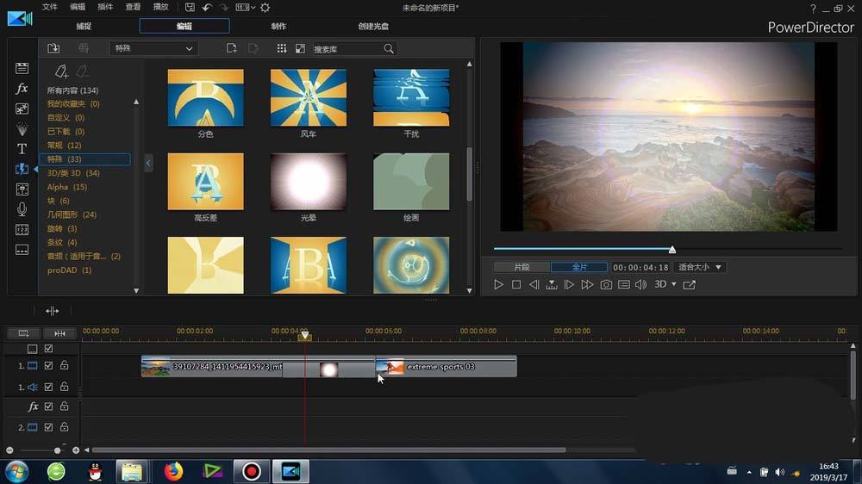Take a snapshot with the camera icon
The height and width of the screenshot is (484, 862).
(606, 284)
